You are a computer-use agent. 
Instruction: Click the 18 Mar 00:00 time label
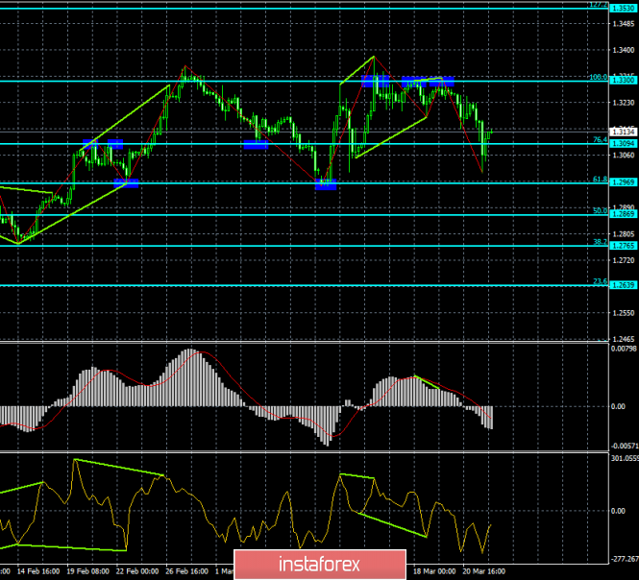tap(434, 571)
